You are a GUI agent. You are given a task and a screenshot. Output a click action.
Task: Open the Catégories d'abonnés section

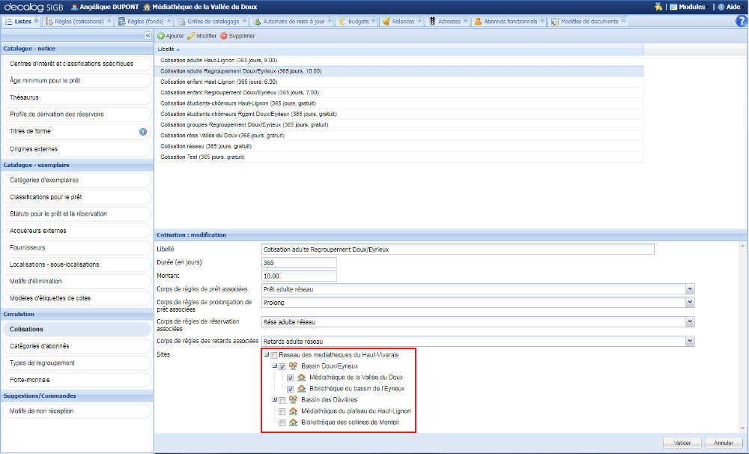point(76,345)
